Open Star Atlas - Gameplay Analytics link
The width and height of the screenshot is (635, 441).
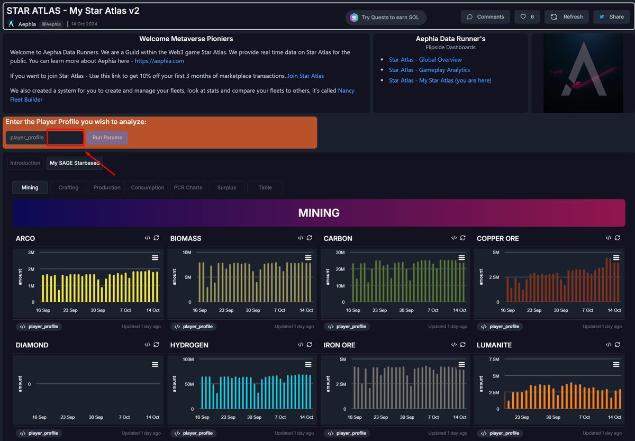(x=429, y=70)
